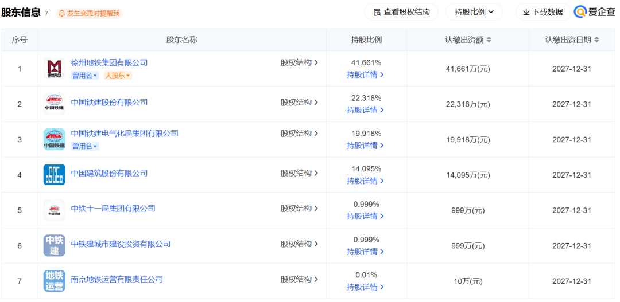Click 999万(元) in 中铁十一局集团 row
The height and width of the screenshot is (302, 620).
click(468, 210)
